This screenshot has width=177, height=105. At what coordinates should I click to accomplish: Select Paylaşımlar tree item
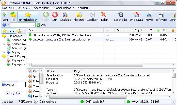tap(16, 60)
